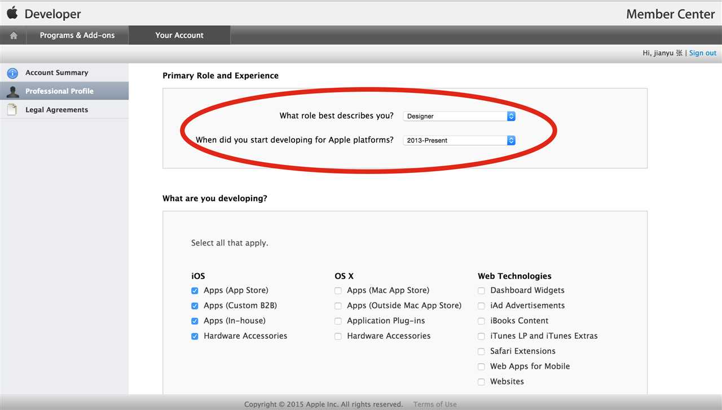Open Legal Agreements sidebar item
Image resolution: width=722 pixels, height=410 pixels.
click(x=64, y=110)
